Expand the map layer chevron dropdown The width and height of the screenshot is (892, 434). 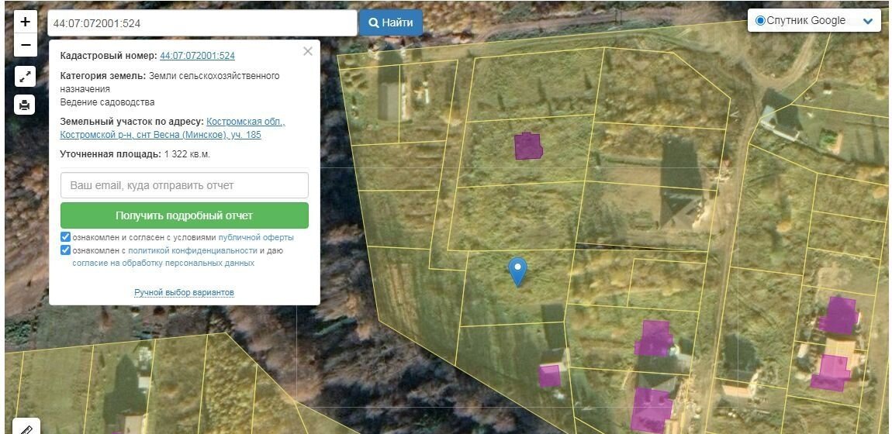pyautogui.click(x=868, y=21)
